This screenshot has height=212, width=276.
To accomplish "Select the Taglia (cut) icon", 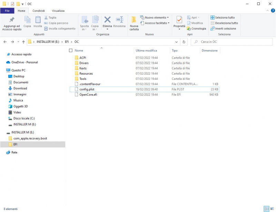I will click(x=46, y=17).
